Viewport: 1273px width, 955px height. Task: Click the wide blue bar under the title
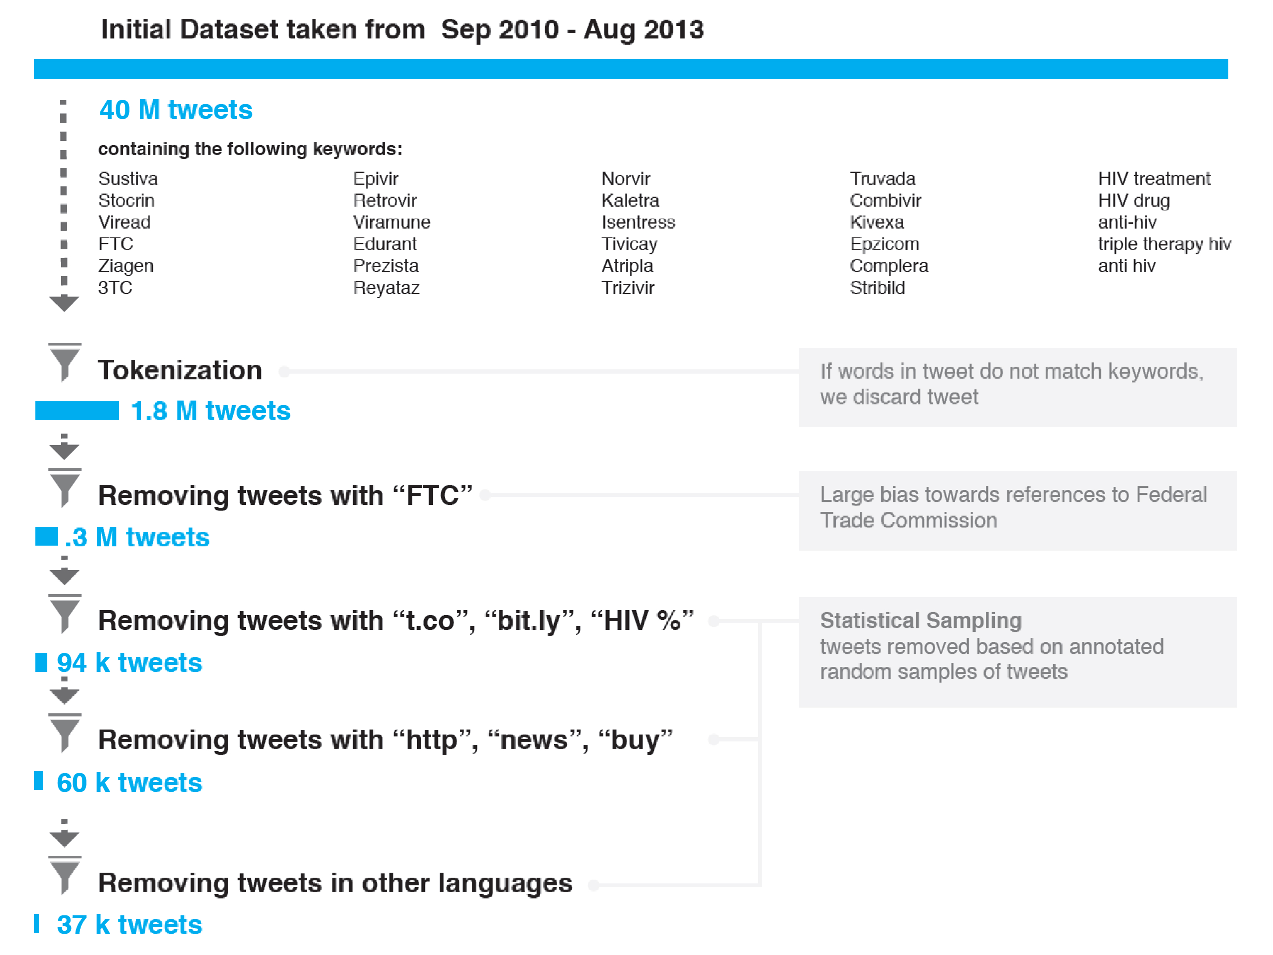point(631,69)
